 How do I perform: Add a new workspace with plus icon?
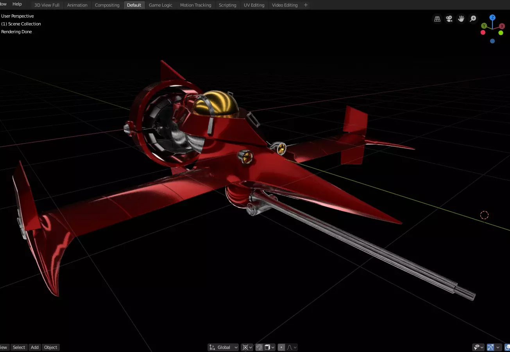[306, 5]
